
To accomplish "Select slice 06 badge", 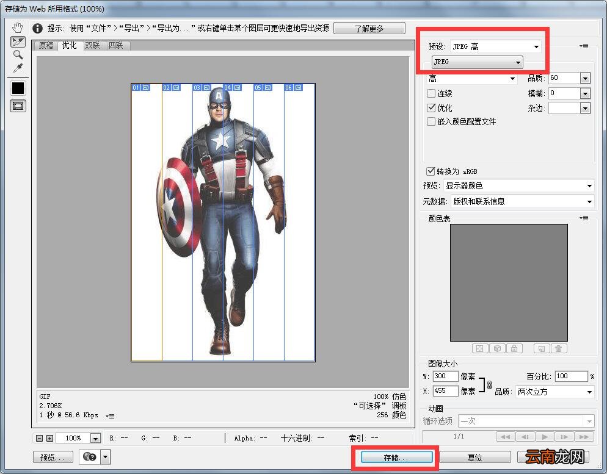I will pyautogui.click(x=294, y=88).
